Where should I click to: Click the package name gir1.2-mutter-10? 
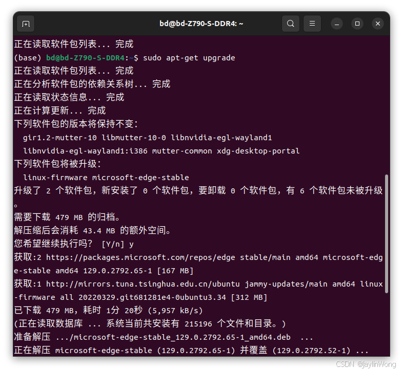coord(60,138)
